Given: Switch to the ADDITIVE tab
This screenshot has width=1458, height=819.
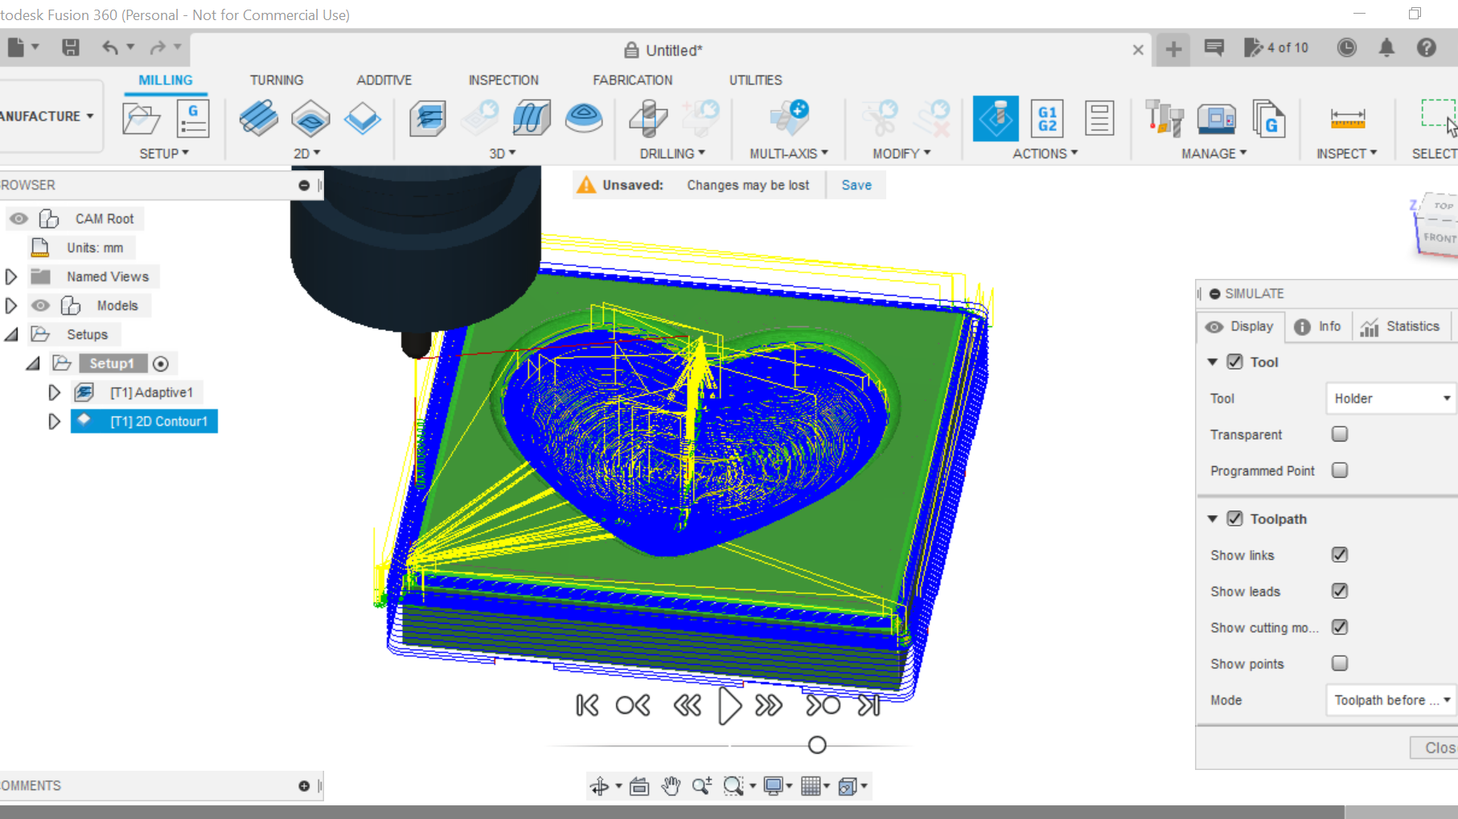Looking at the screenshot, I should 384,80.
